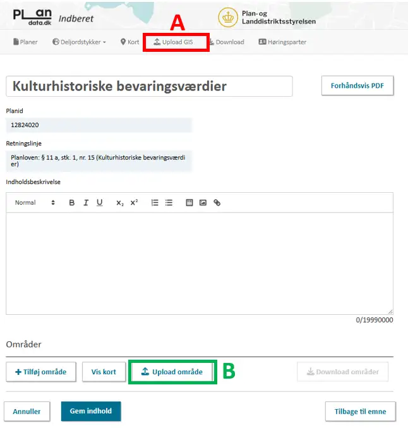Toggle bold formatting in the editor

tap(71, 203)
